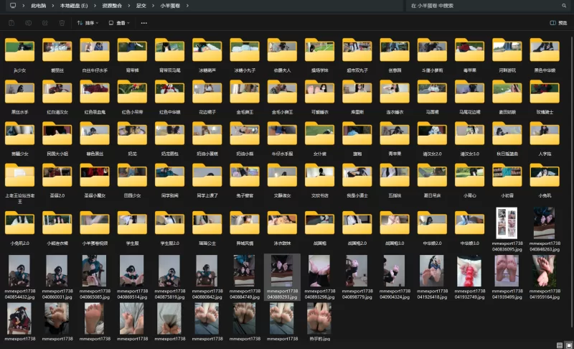Select thumbnail mmexport1738041932749.jpg

[469, 271]
